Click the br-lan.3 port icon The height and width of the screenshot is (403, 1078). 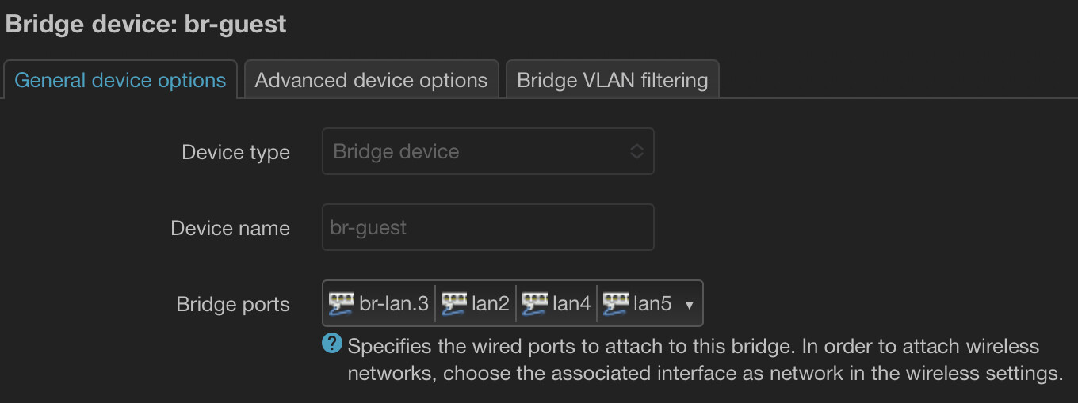click(x=342, y=303)
